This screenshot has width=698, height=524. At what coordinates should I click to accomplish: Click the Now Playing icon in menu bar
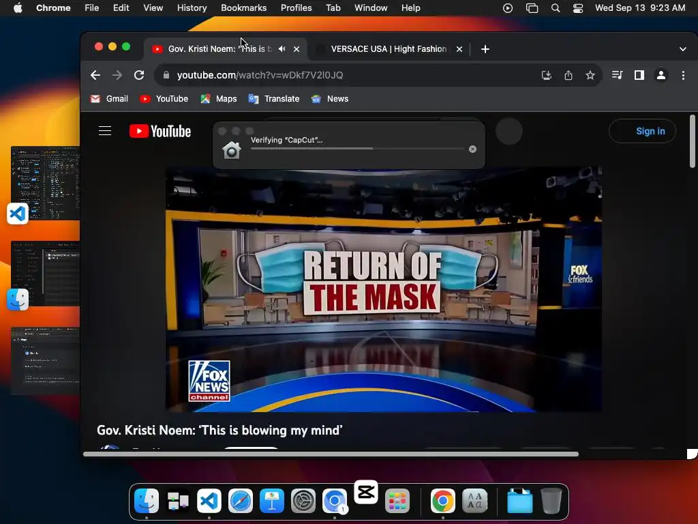(x=507, y=8)
